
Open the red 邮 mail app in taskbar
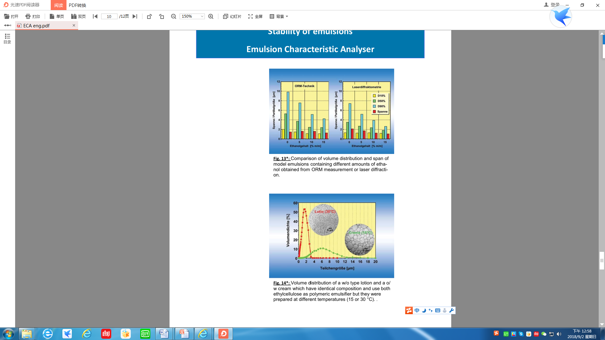tap(106, 334)
